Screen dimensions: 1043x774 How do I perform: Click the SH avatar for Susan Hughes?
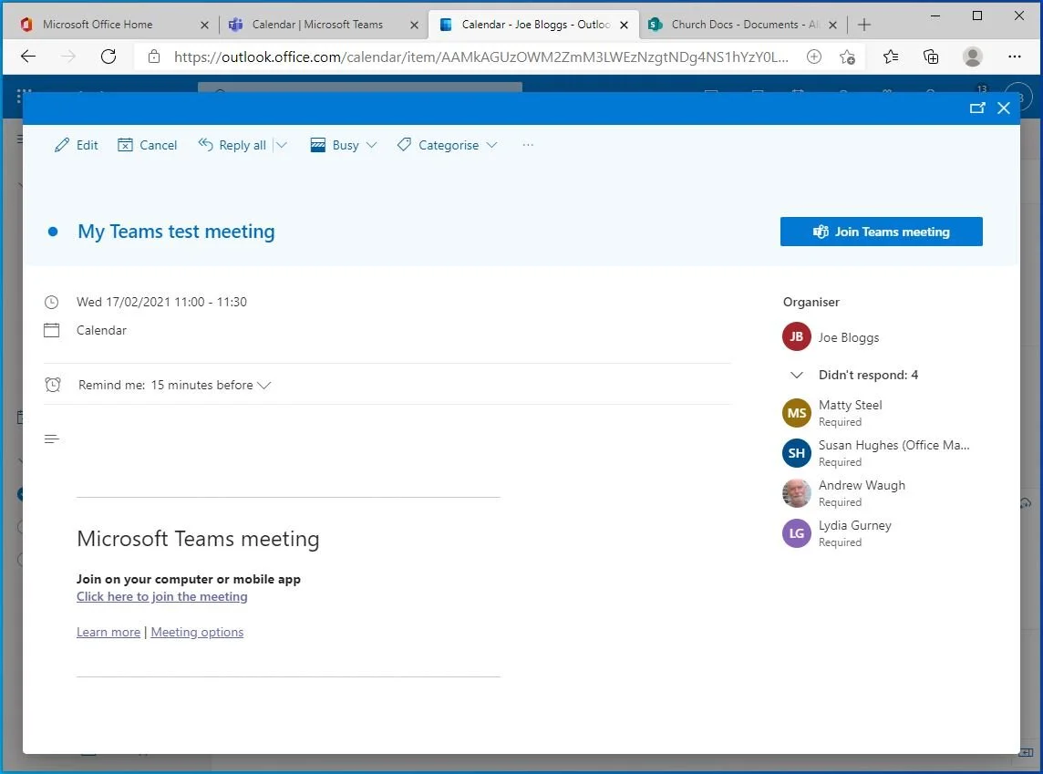796,453
